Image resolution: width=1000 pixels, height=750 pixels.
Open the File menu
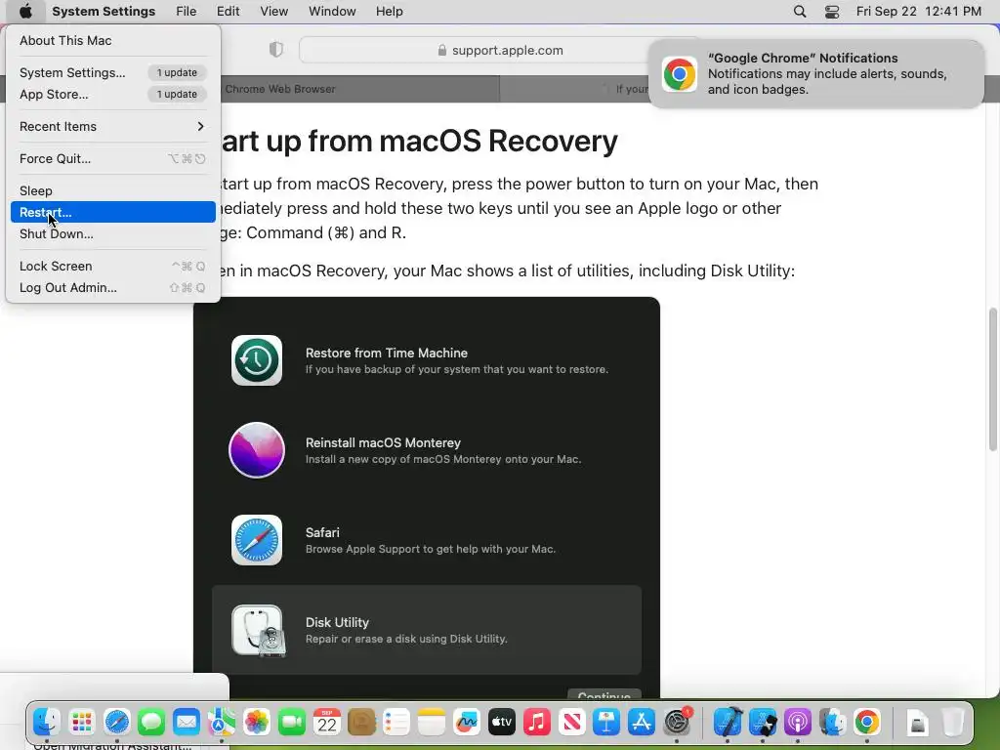coord(187,12)
